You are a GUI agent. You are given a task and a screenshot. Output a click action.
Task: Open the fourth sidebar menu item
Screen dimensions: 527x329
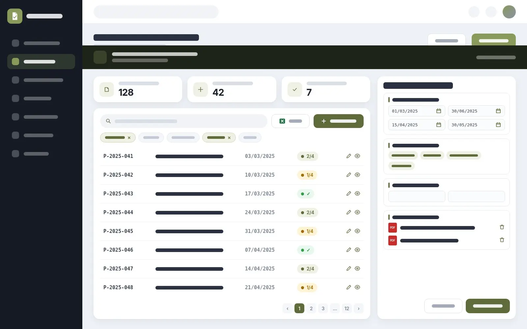click(x=41, y=98)
